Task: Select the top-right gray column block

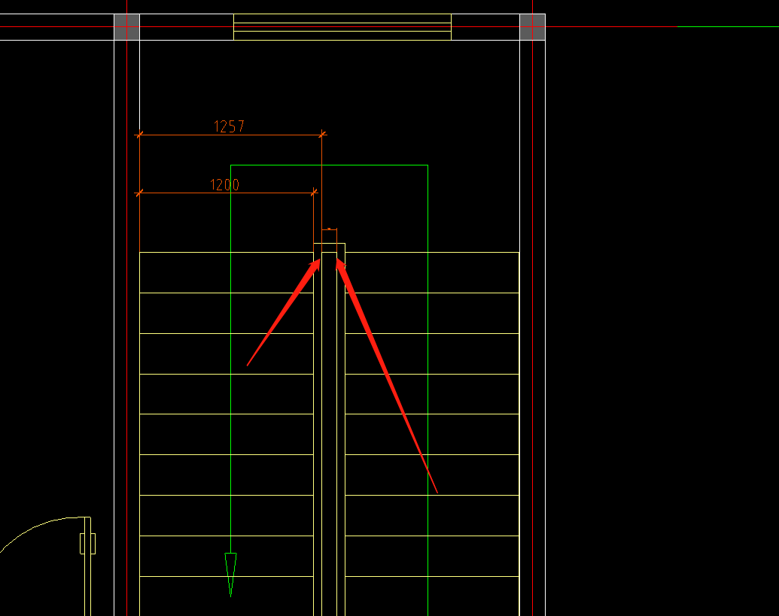Action: click(x=533, y=27)
